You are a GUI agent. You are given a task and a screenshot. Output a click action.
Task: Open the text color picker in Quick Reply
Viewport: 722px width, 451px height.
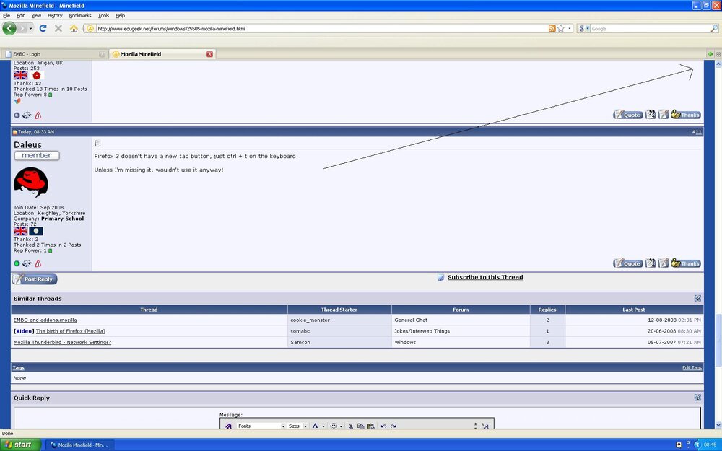[x=318, y=426]
